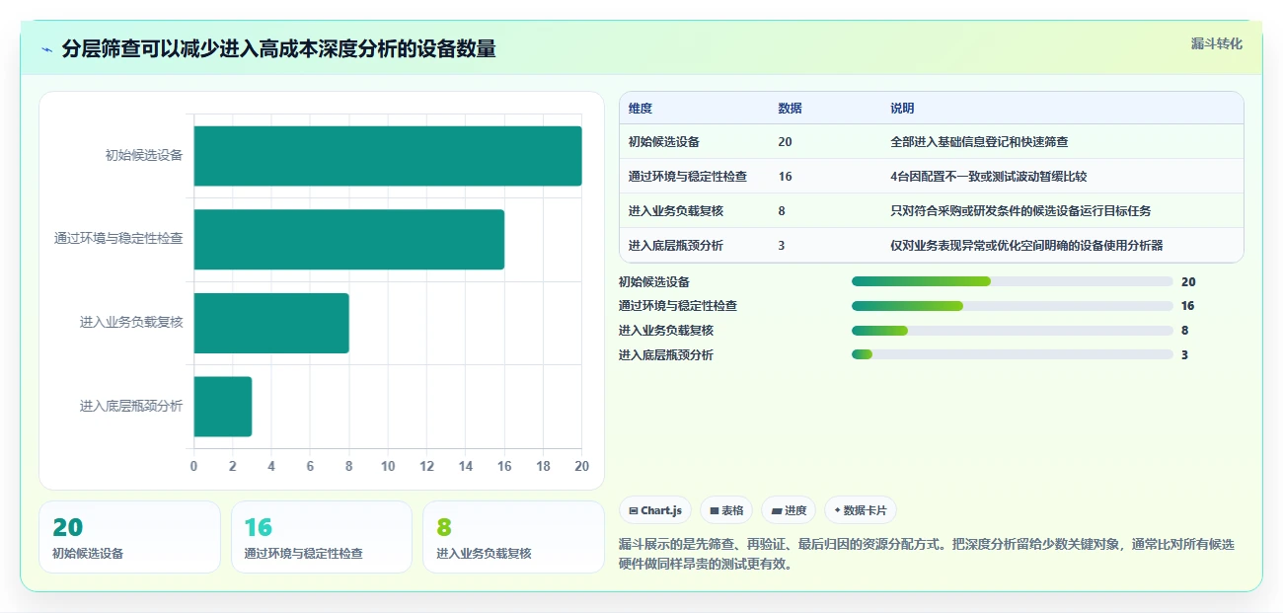Select the 数据卡片 chip

pos(861,510)
